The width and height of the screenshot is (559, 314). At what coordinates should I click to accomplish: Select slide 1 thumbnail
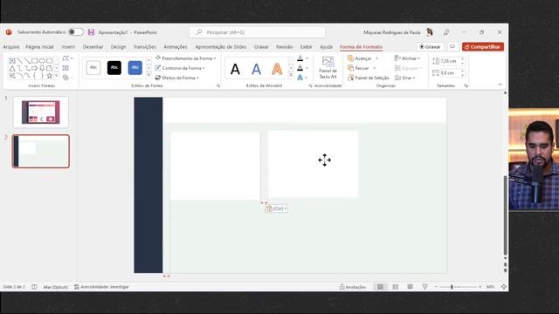[x=41, y=113]
